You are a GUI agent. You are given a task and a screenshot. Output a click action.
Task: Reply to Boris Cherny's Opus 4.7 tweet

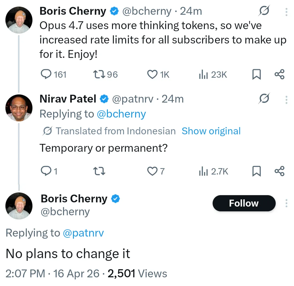tap(47, 74)
